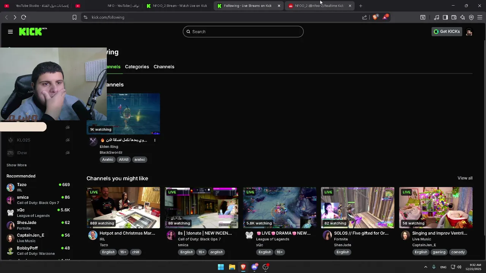This screenshot has width=486, height=273.
Task: Open the Brave Rewards triangle icon
Action: click(385, 17)
